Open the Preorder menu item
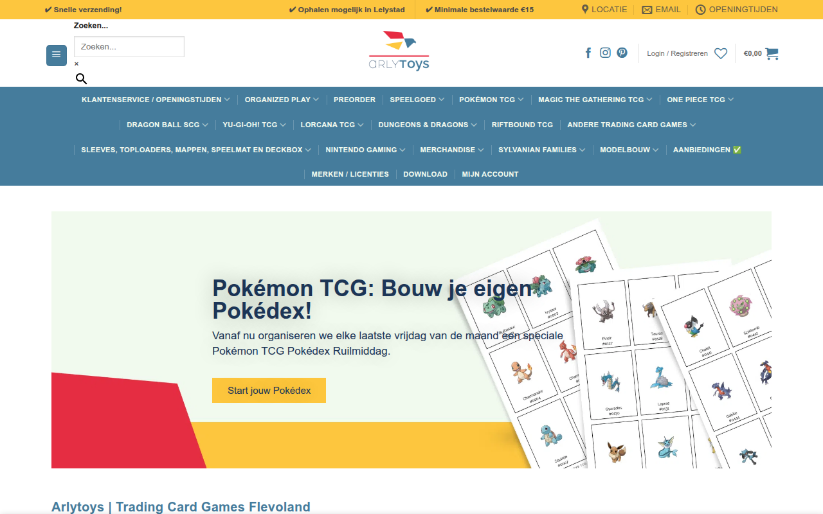 [x=354, y=100]
